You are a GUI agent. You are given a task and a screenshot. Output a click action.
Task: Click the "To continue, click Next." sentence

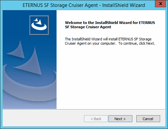click(x=137, y=43)
